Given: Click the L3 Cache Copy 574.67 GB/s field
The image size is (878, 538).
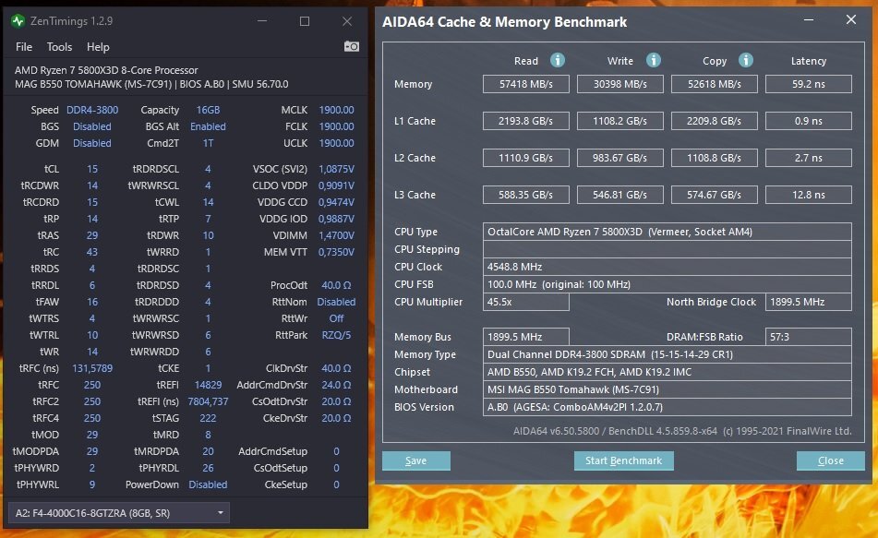Looking at the screenshot, I should coord(714,195).
